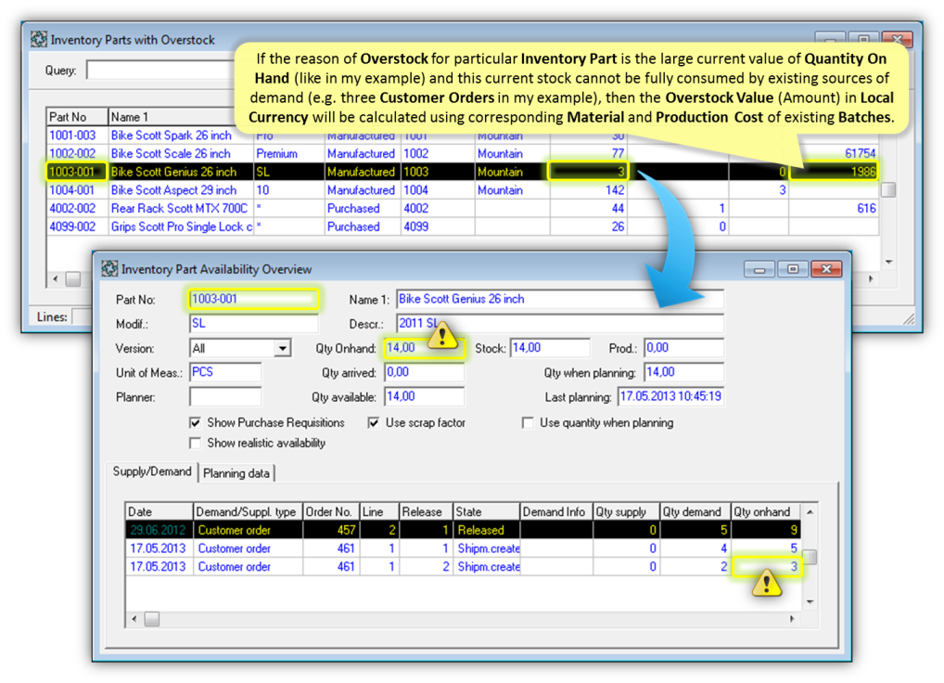Click the Inventory Part Availability Overview window icon
Image resolution: width=944 pixels, height=683 pixels.
tap(109, 268)
